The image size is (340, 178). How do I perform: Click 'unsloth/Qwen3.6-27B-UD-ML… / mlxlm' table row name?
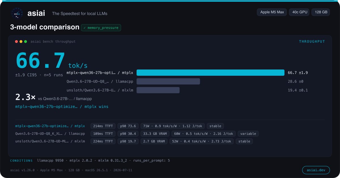click(x=50, y=141)
